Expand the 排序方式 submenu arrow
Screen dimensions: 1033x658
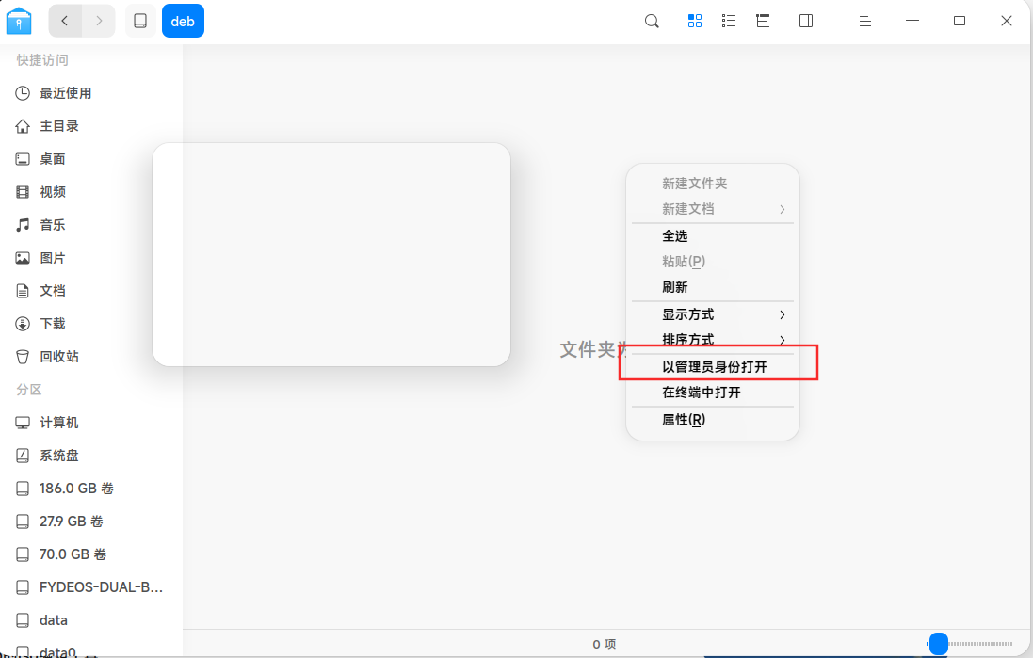tap(782, 340)
